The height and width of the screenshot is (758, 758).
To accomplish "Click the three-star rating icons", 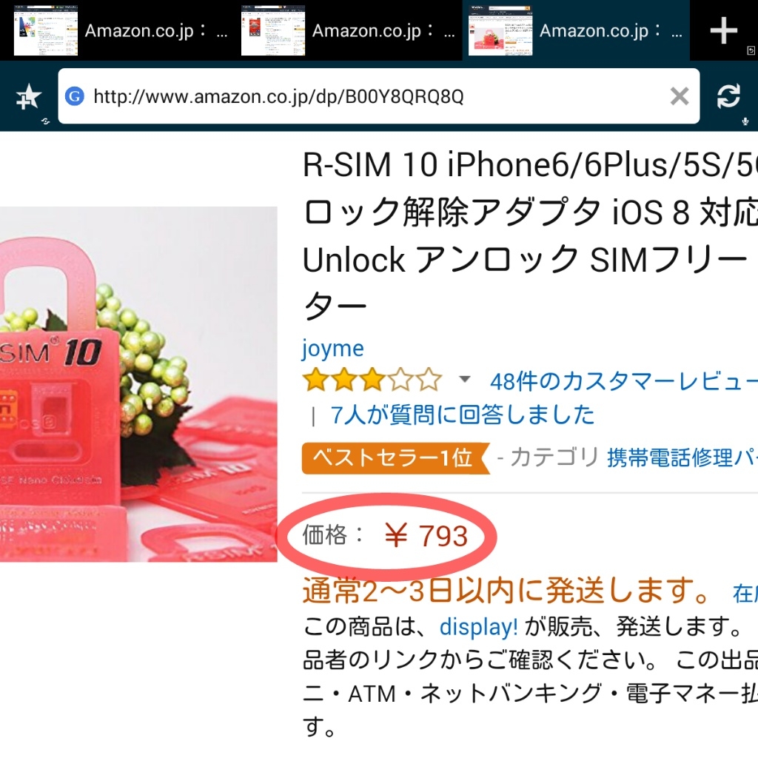I will click(372, 380).
